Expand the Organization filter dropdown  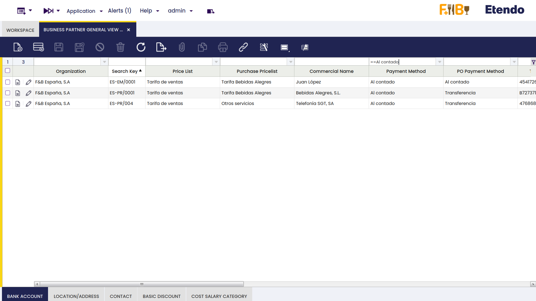[x=104, y=62]
